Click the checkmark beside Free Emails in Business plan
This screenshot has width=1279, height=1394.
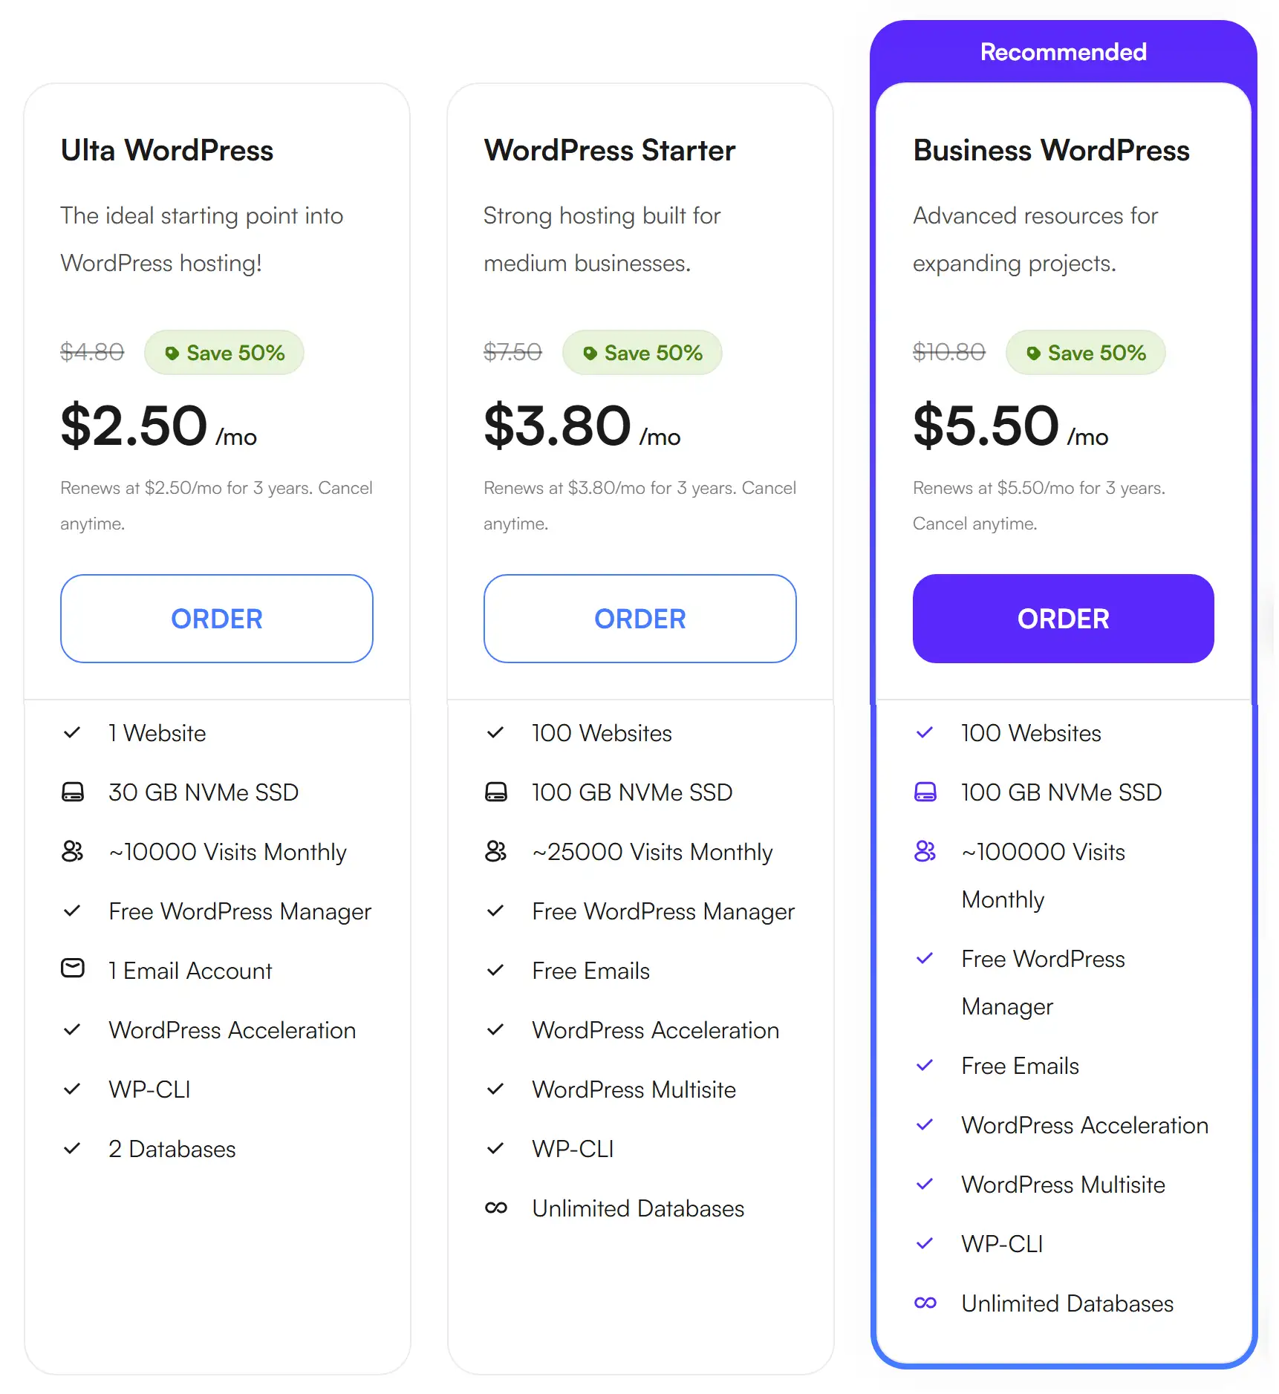pos(925,1065)
